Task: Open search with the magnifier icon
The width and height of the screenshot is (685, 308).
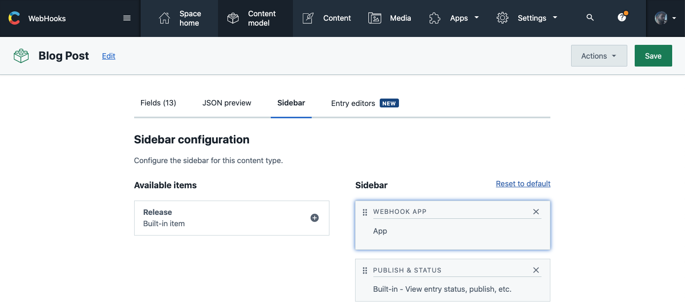Action: tap(590, 18)
